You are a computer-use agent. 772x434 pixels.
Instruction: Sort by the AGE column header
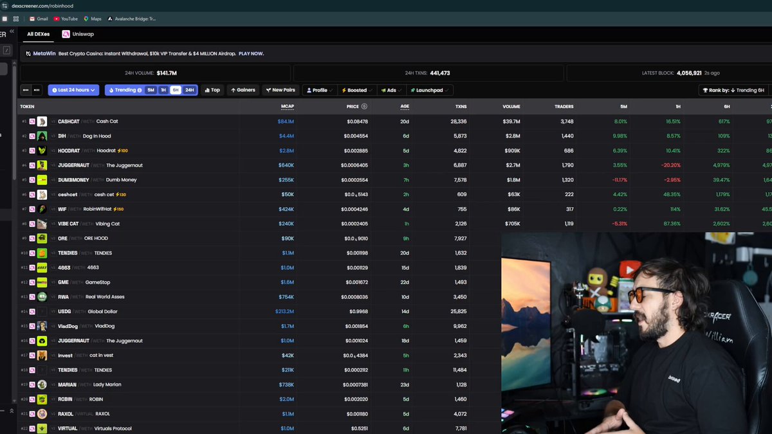(x=405, y=107)
